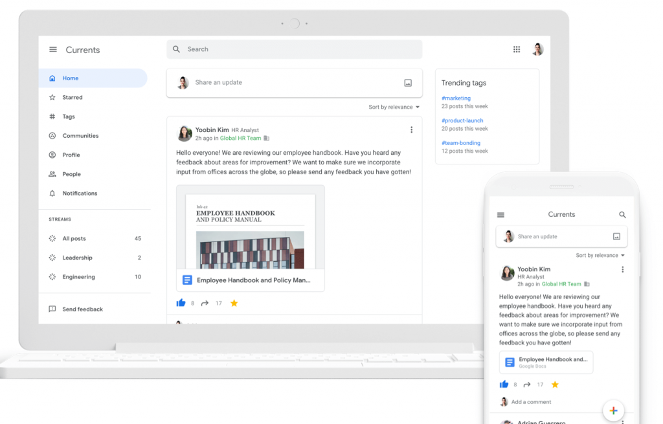663x424 pixels.
Task: Open Communities in the sidebar
Action: 93,136
